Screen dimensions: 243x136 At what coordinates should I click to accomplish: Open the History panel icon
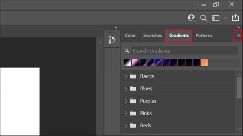click(x=112, y=40)
